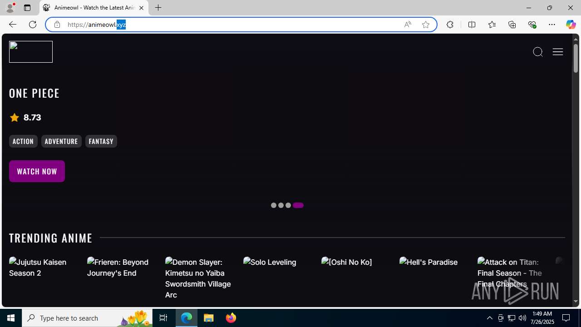Screen dimensions: 581x327
Task: Open Microsoft Edge from the taskbar
Action: [x=187, y=318]
